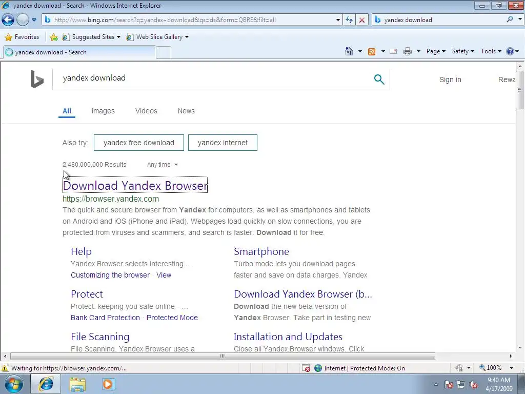Open the Tools menu
The width and height of the screenshot is (525, 394).
pos(491,51)
